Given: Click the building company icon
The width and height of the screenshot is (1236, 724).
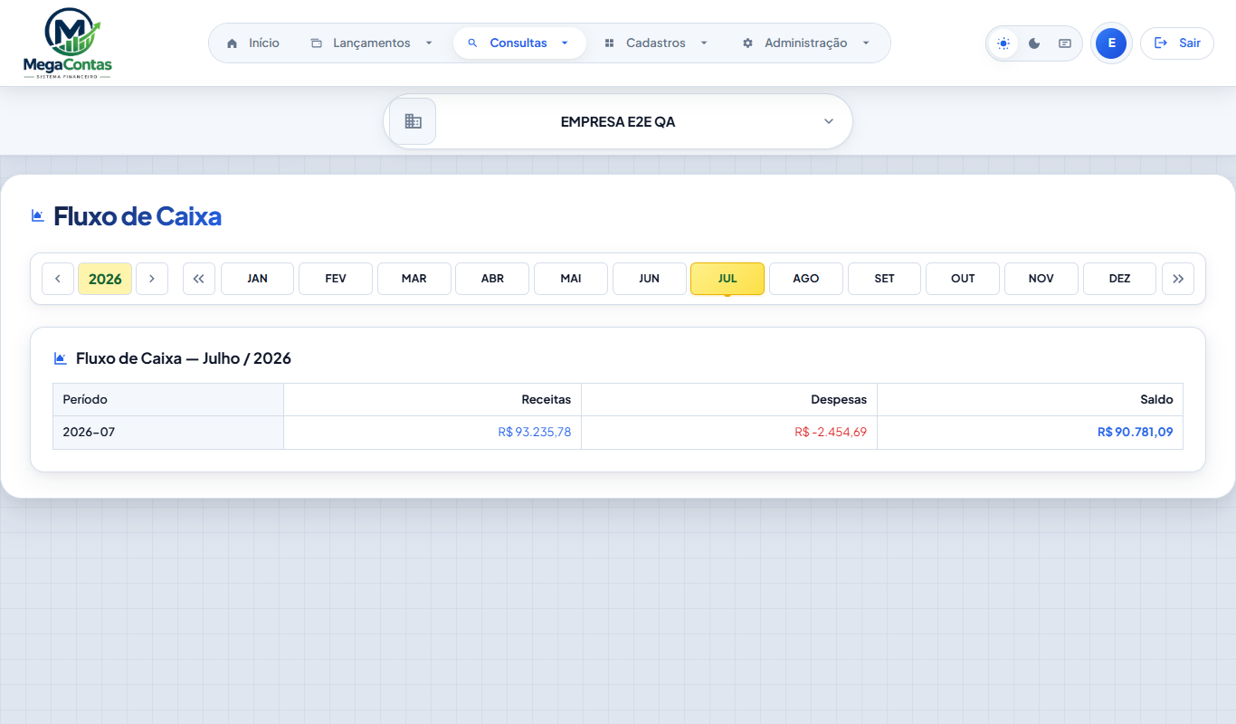Looking at the screenshot, I should [x=413, y=121].
